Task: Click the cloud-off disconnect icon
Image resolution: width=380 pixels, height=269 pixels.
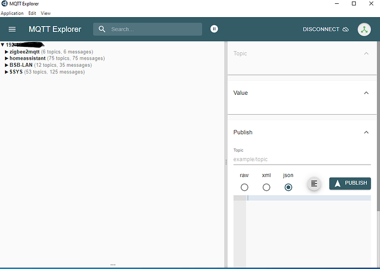Action: click(346, 29)
